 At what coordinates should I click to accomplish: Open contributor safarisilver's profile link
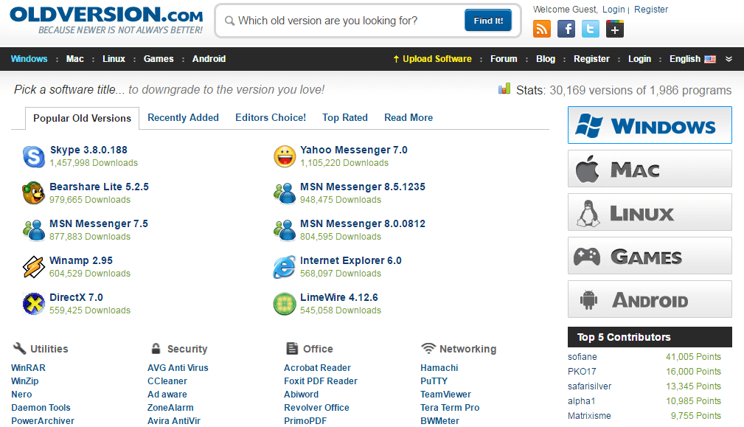[x=589, y=386]
